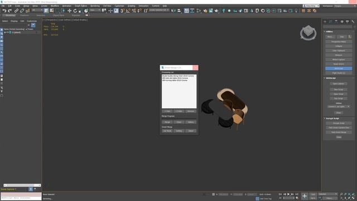This screenshot has height=201, width=357.
Task: Collapse the Utilities rollout
Action: (329, 32)
